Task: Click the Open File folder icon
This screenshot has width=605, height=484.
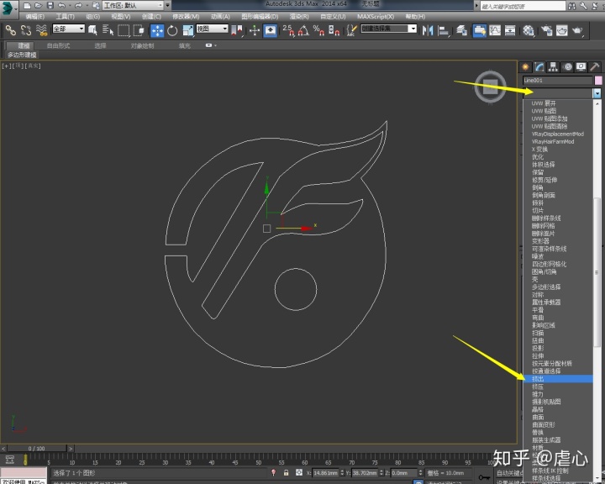Action: tap(38, 5)
